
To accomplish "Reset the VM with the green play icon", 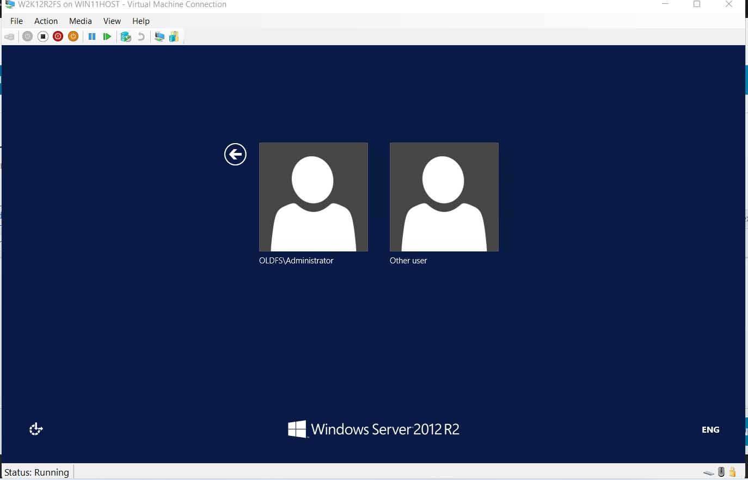I will 107,36.
